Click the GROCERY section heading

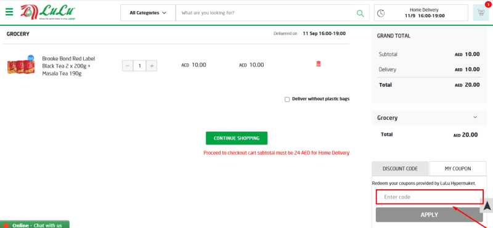pos(18,34)
